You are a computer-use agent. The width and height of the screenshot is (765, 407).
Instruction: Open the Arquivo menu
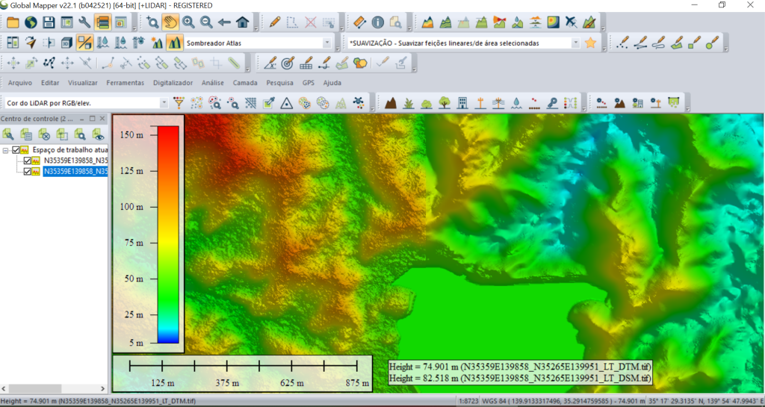coord(19,83)
